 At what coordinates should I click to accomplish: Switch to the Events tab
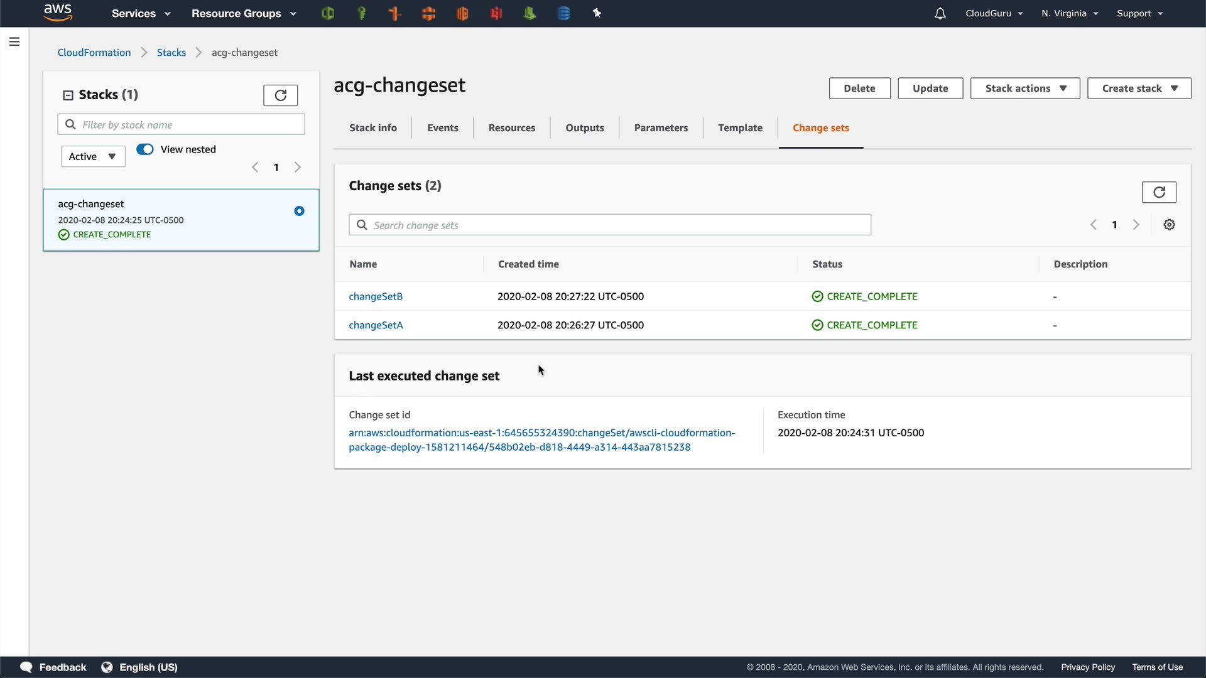click(442, 128)
